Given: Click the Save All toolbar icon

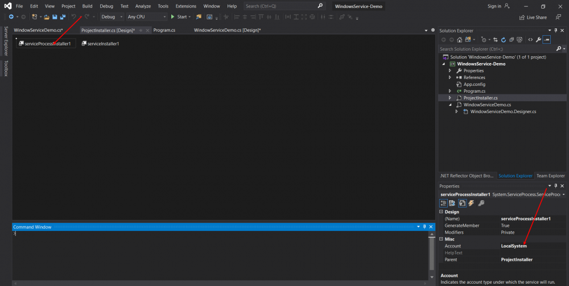Looking at the screenshot, I should (63, 16).
